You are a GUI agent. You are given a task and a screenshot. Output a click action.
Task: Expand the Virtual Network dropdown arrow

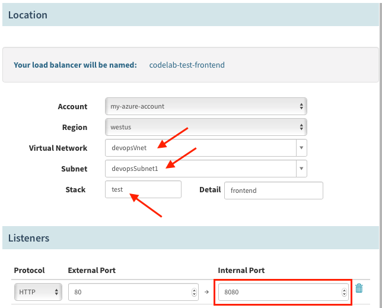click(301, 148)
